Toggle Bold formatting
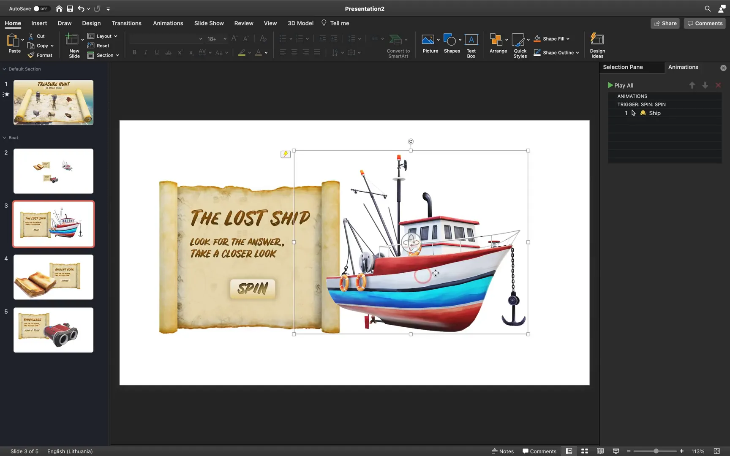Screen dimensions: 730x456 (134, 52)
